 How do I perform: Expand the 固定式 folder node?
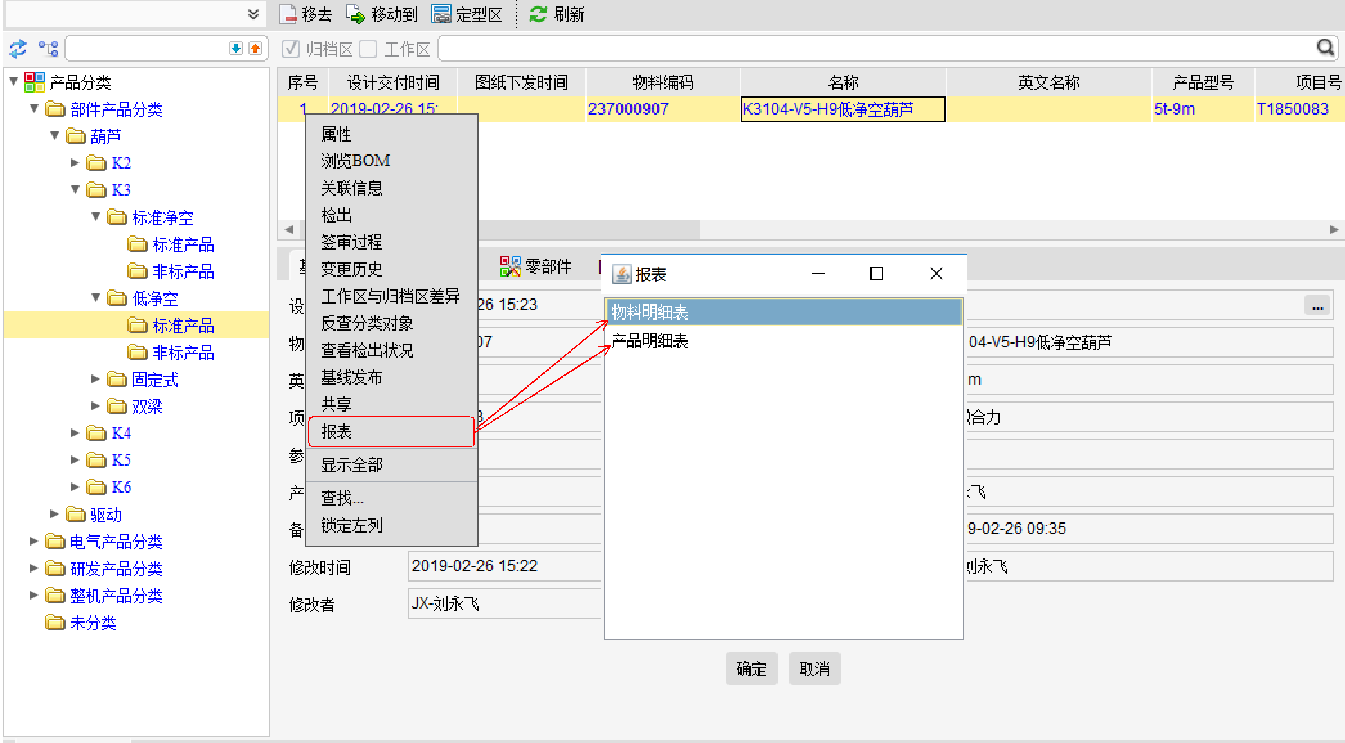pos(96,380)
